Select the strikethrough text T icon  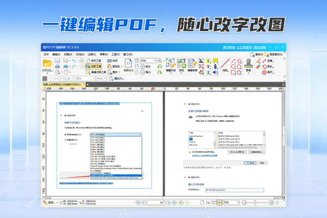tap(208, 66)
